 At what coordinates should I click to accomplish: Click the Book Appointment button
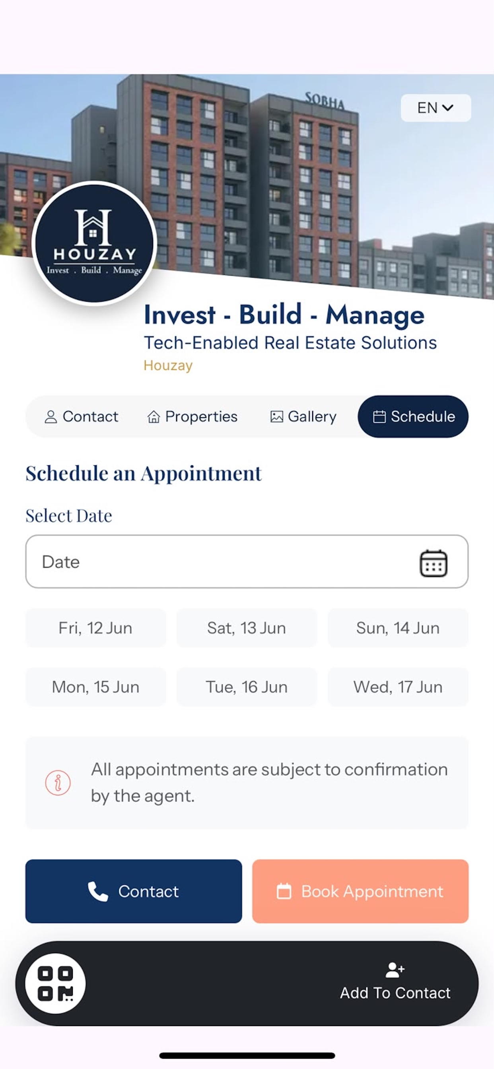coord(360,891)
